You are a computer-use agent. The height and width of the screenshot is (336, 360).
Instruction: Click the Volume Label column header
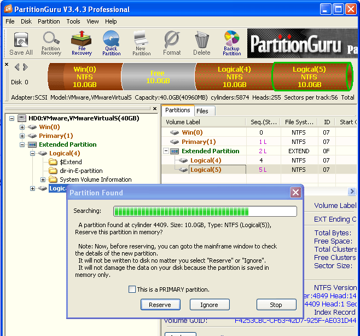[204, 122]
